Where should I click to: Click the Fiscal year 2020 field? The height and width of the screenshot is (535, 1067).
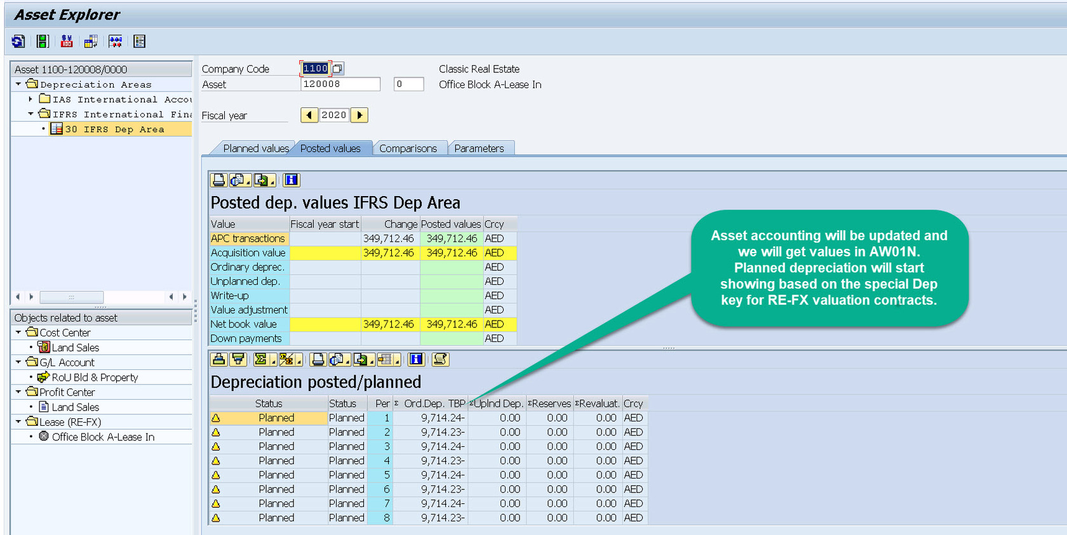click(x=334, y=115)
